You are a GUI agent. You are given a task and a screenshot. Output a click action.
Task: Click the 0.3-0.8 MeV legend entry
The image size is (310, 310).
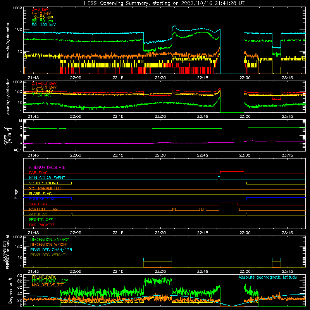pos(44,87)
